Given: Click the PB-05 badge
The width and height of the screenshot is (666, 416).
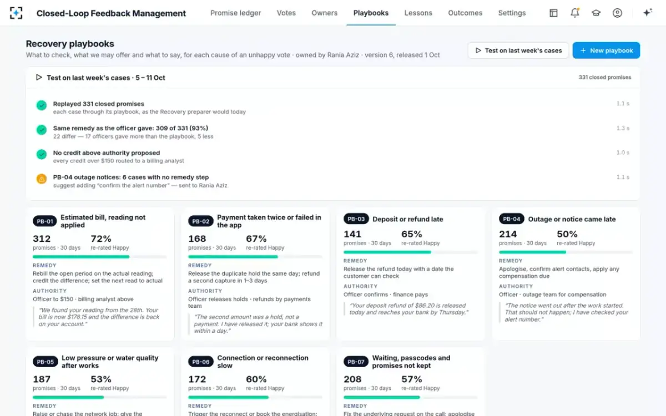Looking at the screenshot, I should [45, 362].
